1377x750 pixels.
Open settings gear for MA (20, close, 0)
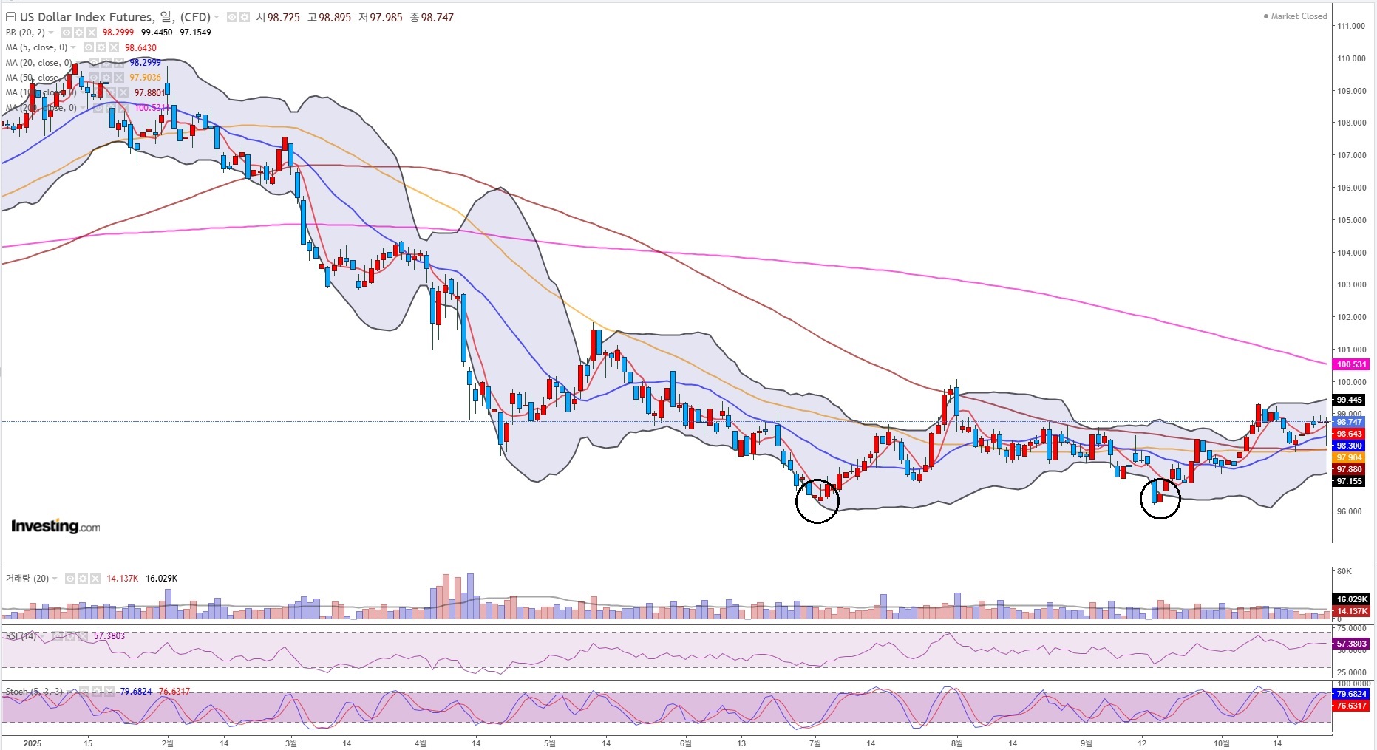tap(106, 63)
